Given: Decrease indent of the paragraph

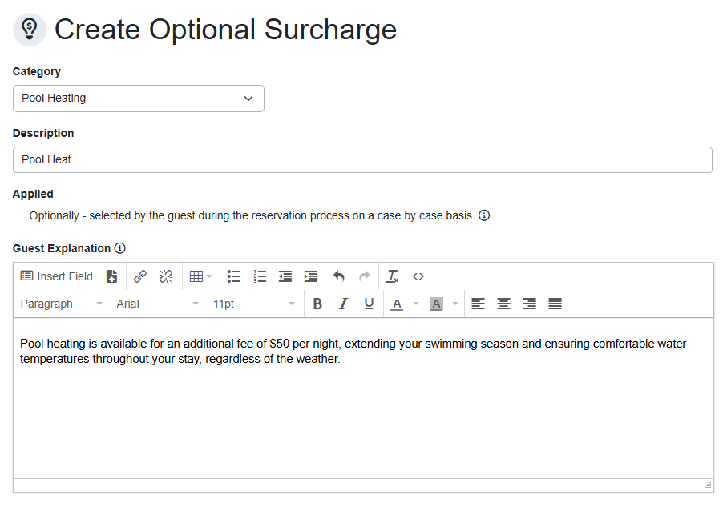Looking at the screenshot, I should pos(285,276).
